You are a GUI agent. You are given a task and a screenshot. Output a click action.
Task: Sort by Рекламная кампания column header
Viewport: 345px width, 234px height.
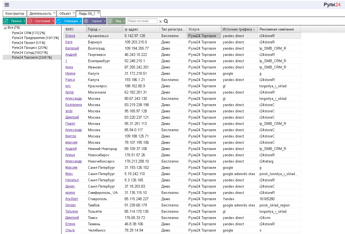[x=279, y=29]
